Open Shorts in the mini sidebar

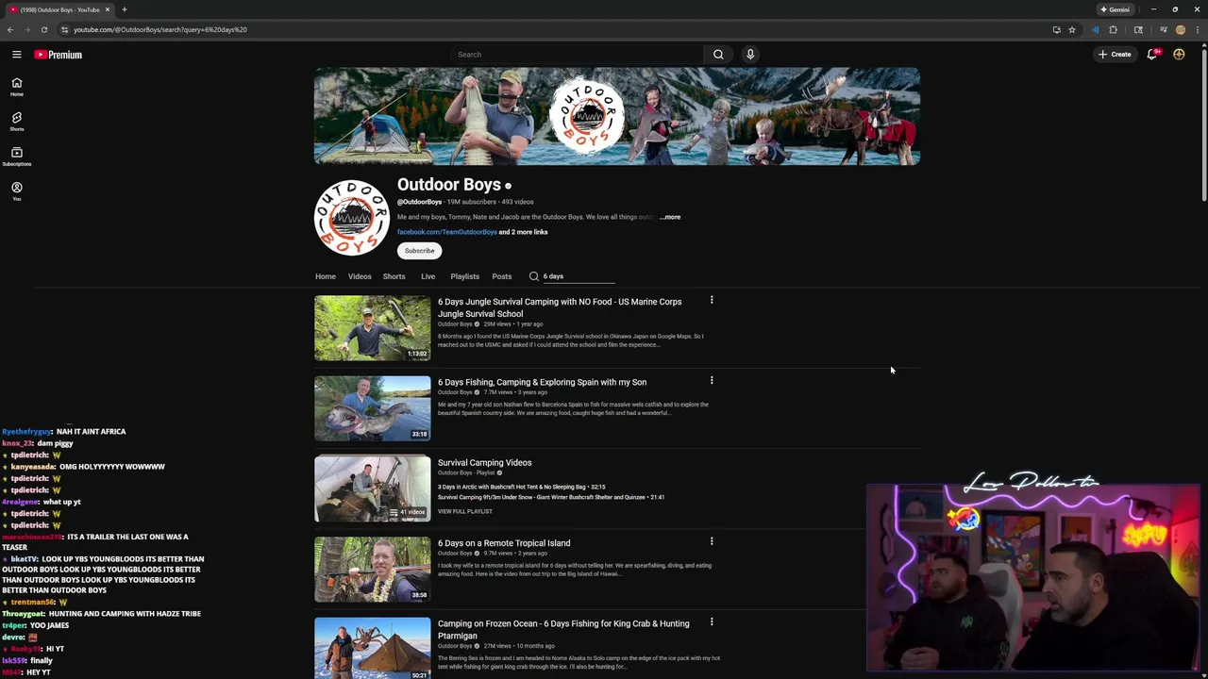[x=16, y=122]
